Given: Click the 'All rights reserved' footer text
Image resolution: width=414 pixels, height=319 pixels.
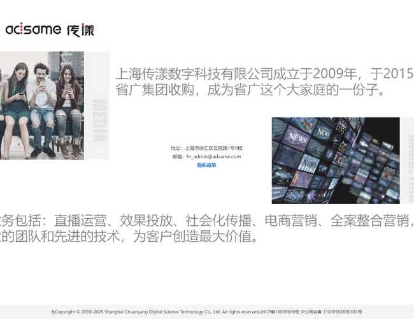Looking at the screenshot, I should (241, 312).
